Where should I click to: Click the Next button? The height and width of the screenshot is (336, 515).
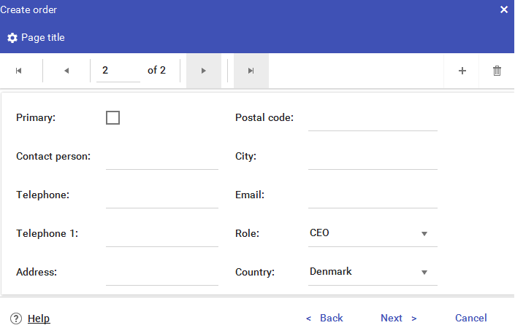click(399, 318)
